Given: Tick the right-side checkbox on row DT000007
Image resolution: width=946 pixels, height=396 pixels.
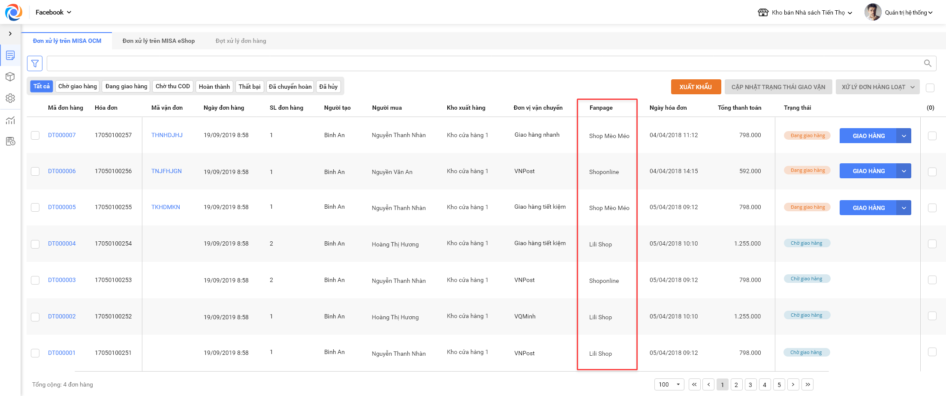Looking at the screenshot, I should 932,136.
